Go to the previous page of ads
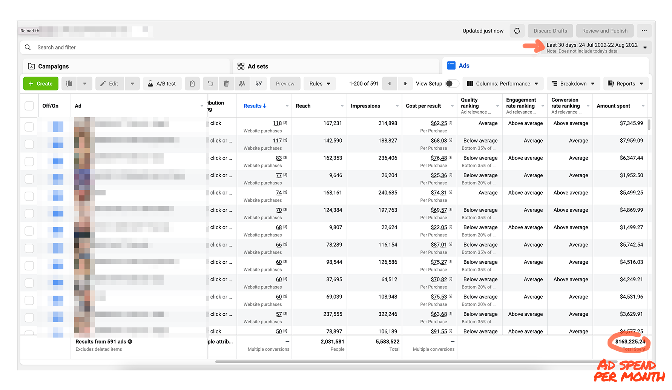The width and height of the screenshot is (672, 390). (x=390, y=84)
